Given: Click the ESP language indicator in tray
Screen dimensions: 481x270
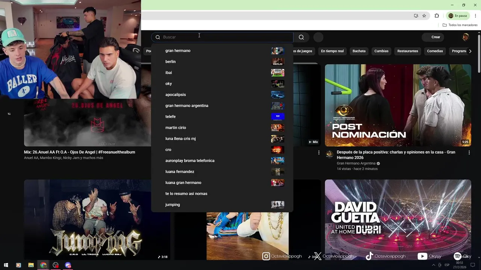Looking at the screenshot, I should 447,265.
